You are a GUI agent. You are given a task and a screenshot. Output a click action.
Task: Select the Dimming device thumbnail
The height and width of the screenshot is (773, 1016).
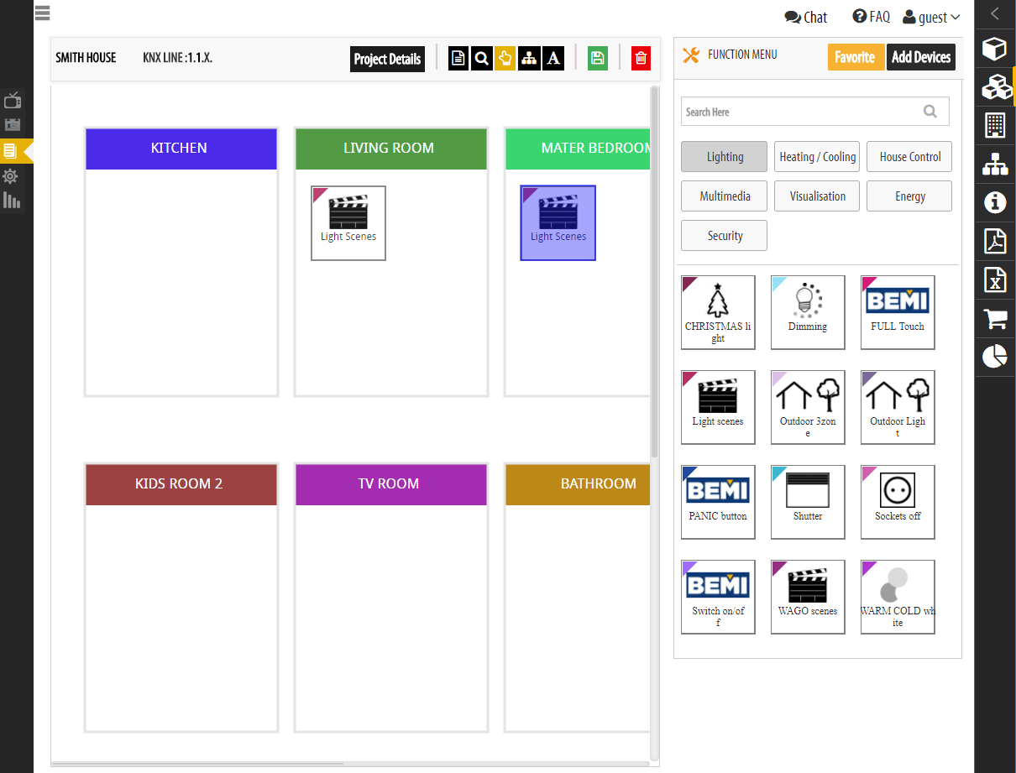(x=807, y=312)
